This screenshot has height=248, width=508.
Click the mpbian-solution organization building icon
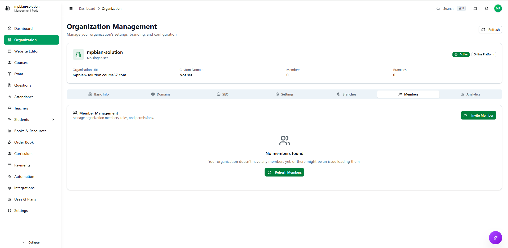(x=78, y=55)
